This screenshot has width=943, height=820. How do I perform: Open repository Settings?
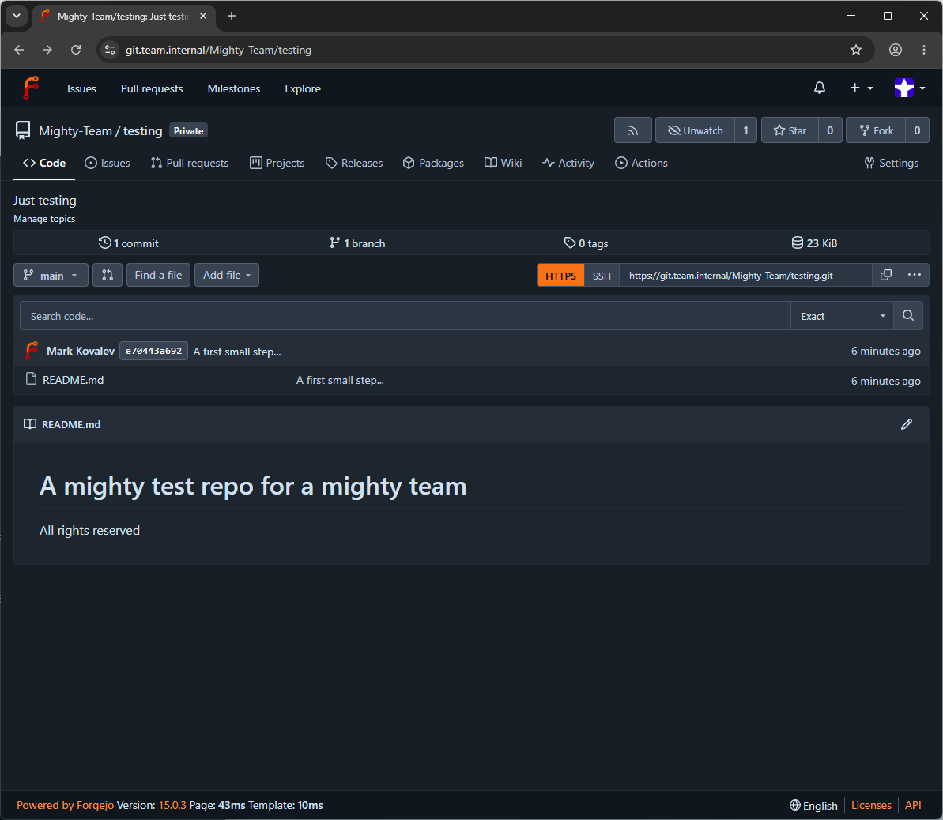892,163
